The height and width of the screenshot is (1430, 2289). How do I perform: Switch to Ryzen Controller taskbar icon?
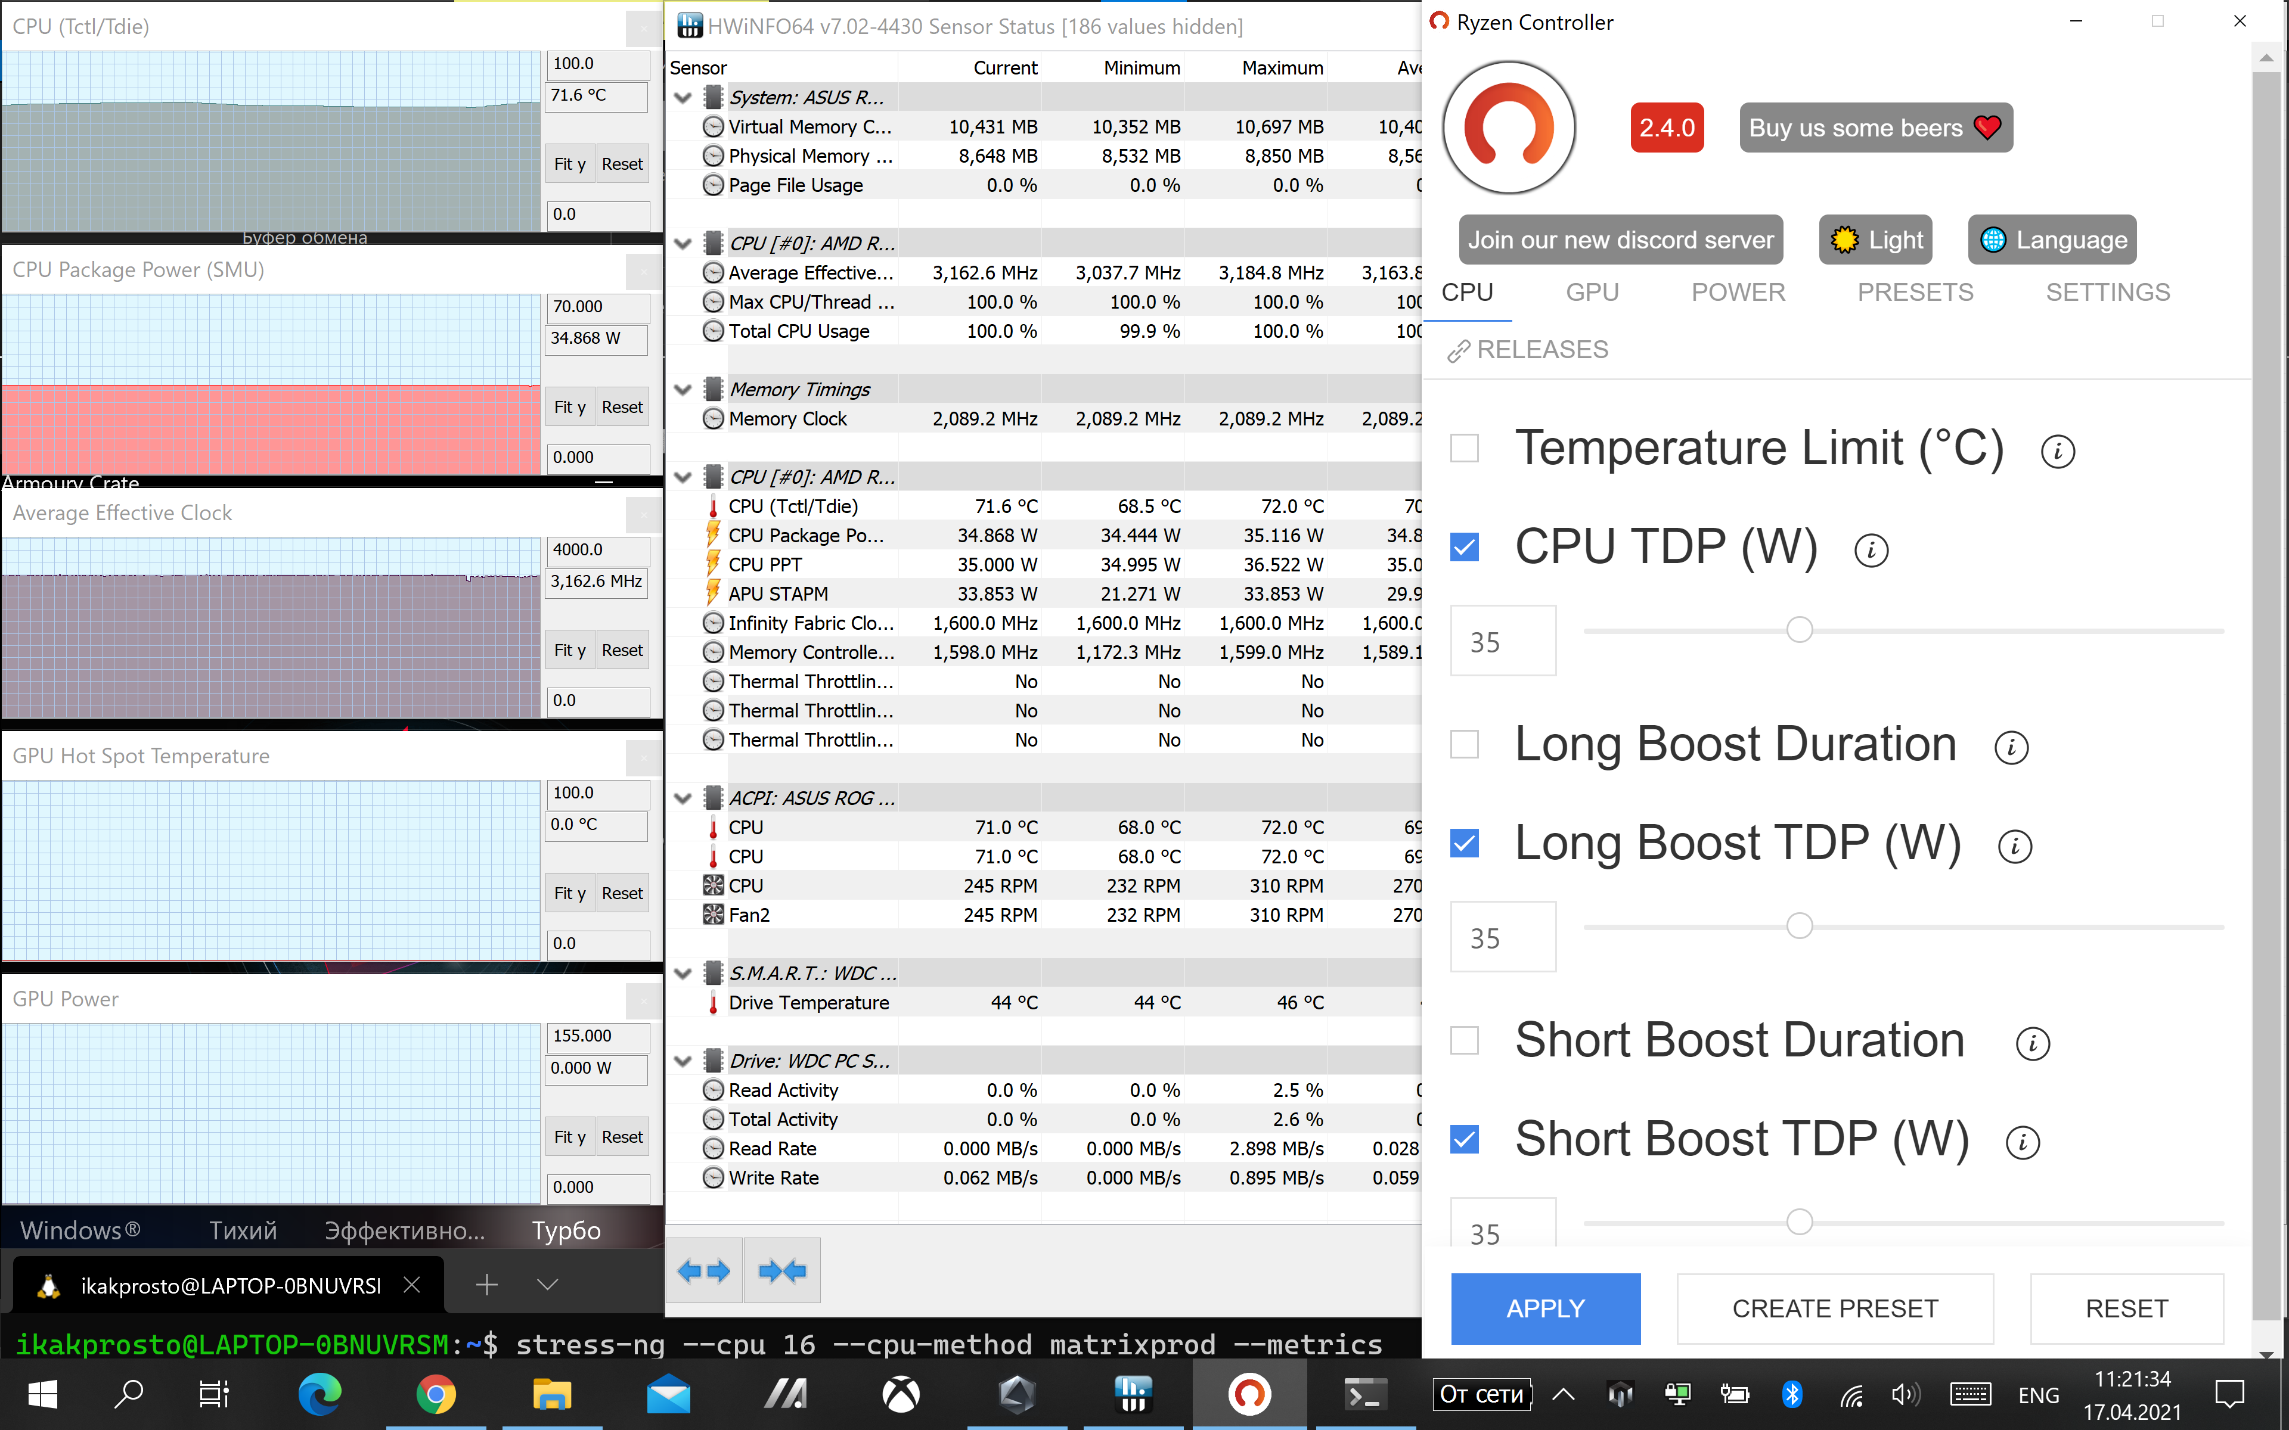coord(1249,1394)
